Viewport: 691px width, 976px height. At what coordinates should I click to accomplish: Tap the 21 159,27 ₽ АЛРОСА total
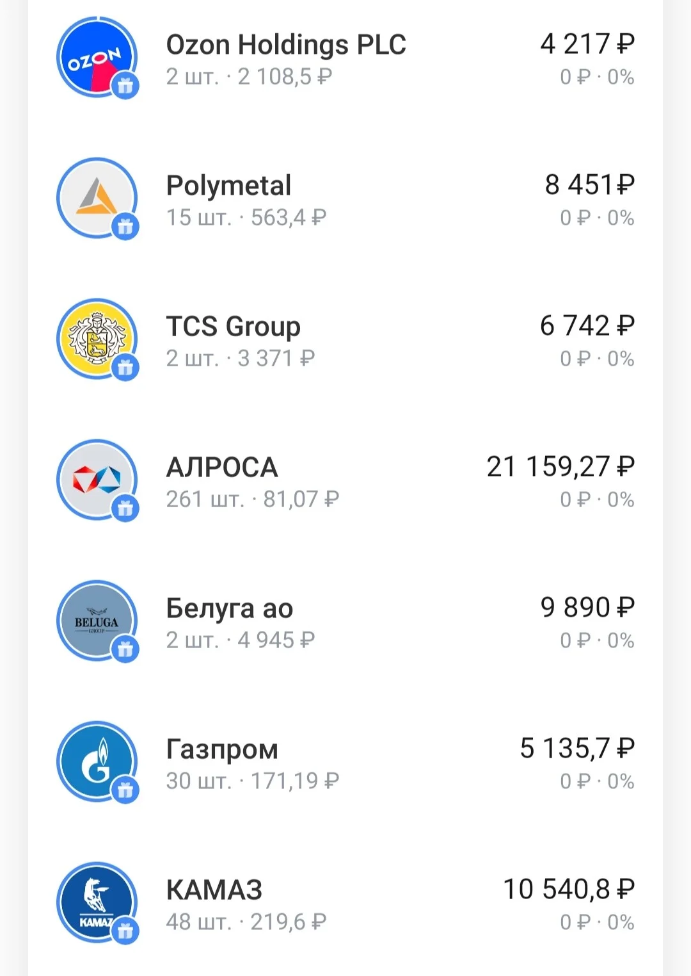[x=560, y=467]
